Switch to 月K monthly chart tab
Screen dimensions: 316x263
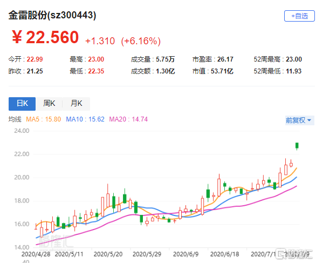pyautogui.click(x=76, y=104)
